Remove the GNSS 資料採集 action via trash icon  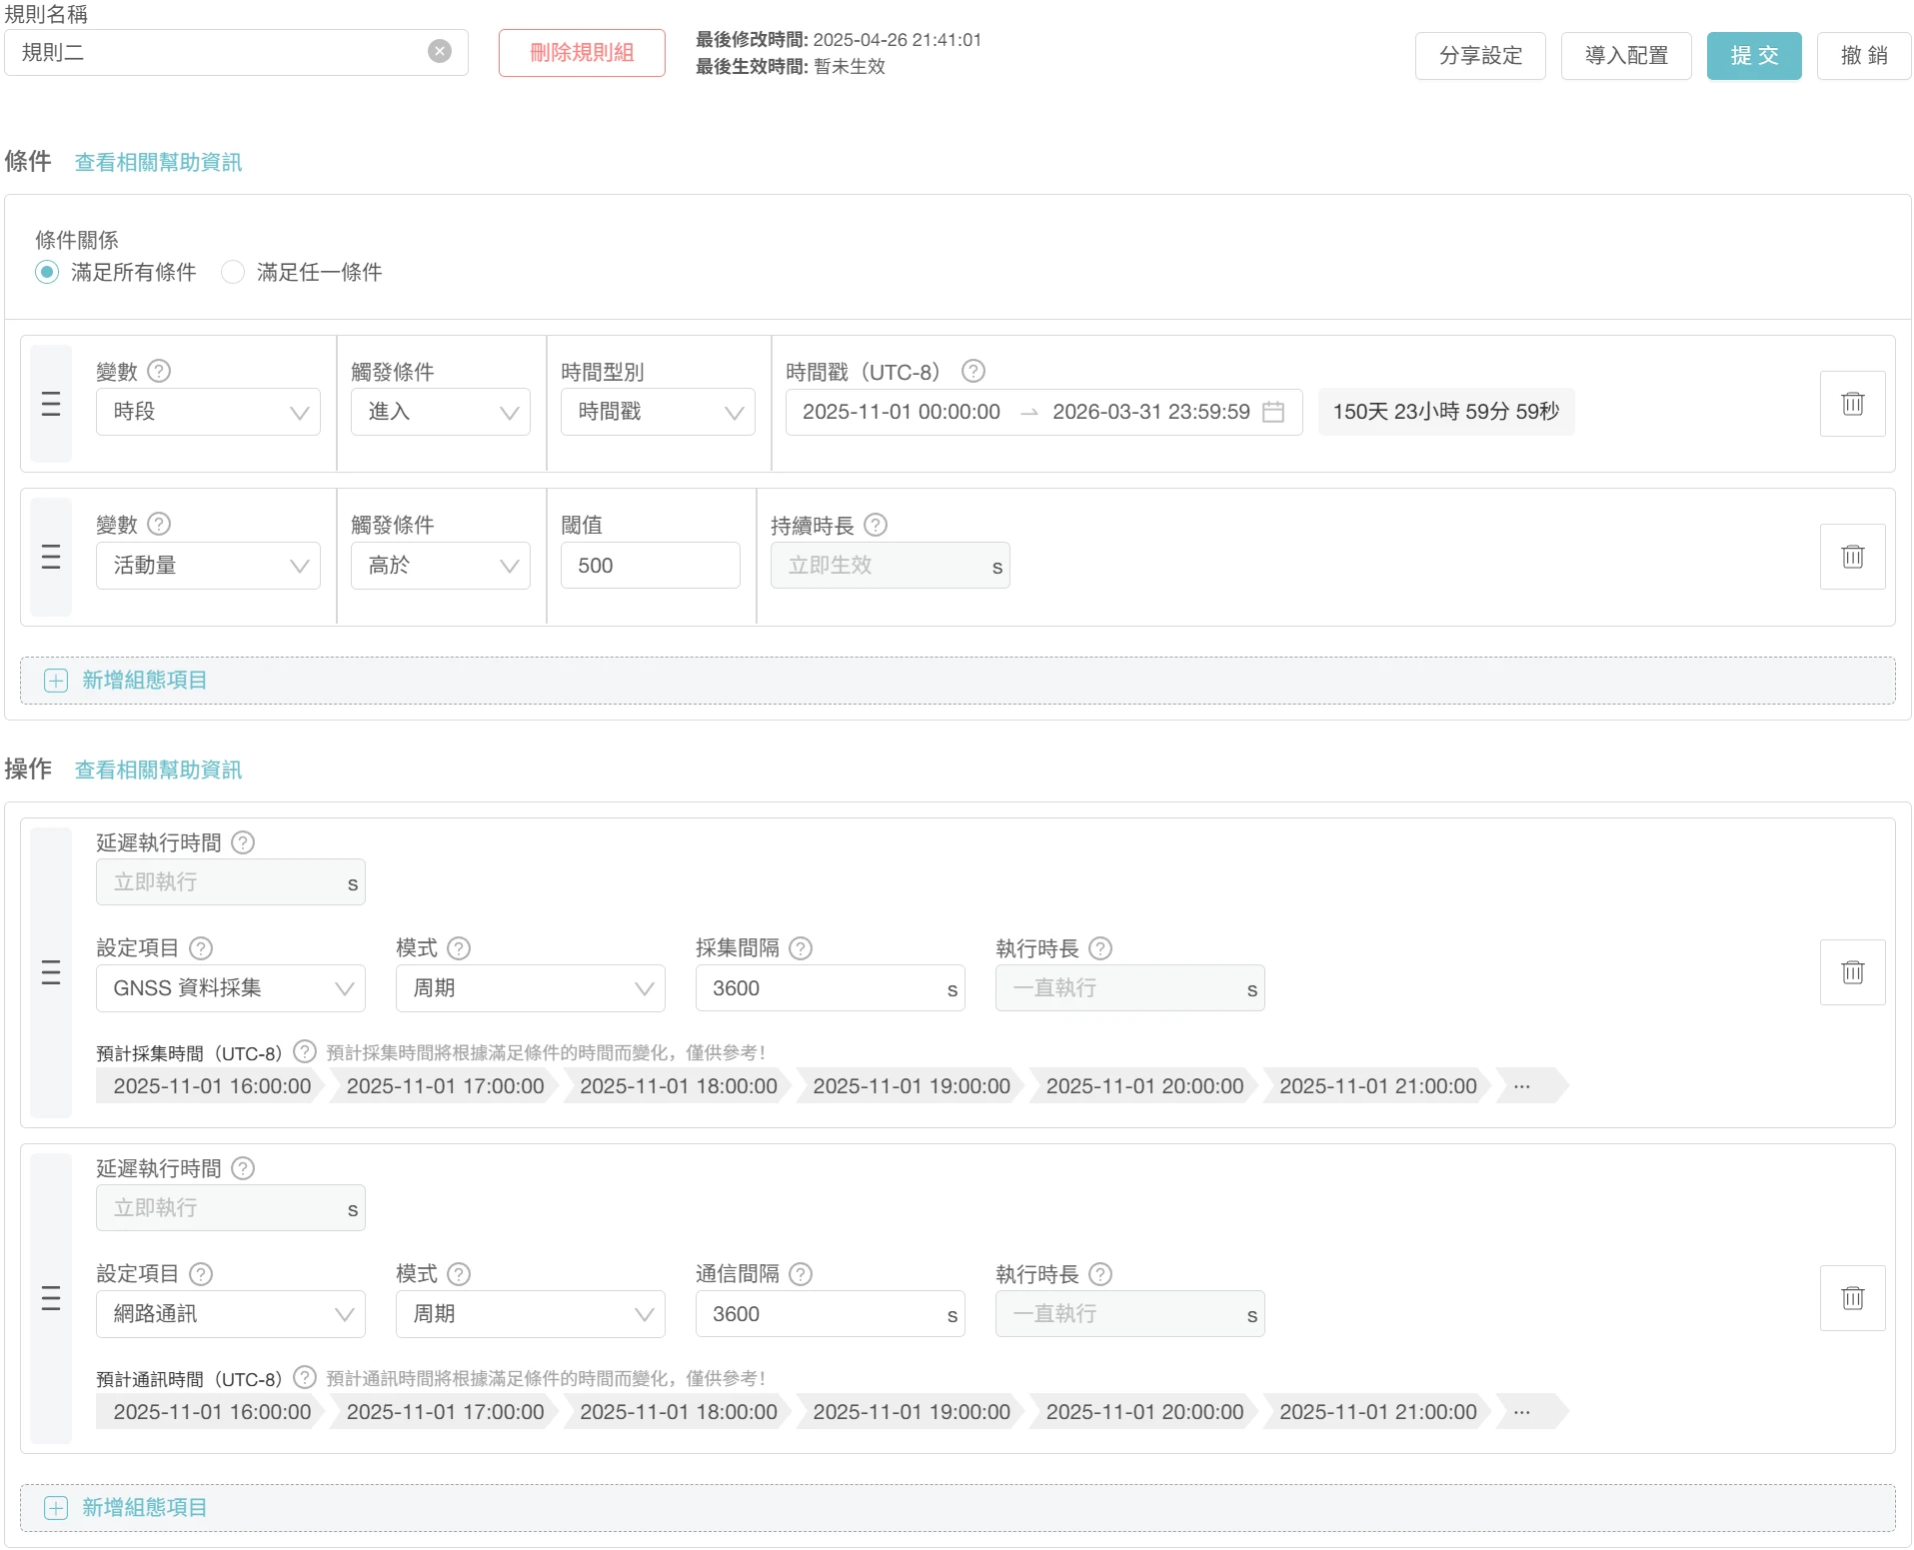1851,972
